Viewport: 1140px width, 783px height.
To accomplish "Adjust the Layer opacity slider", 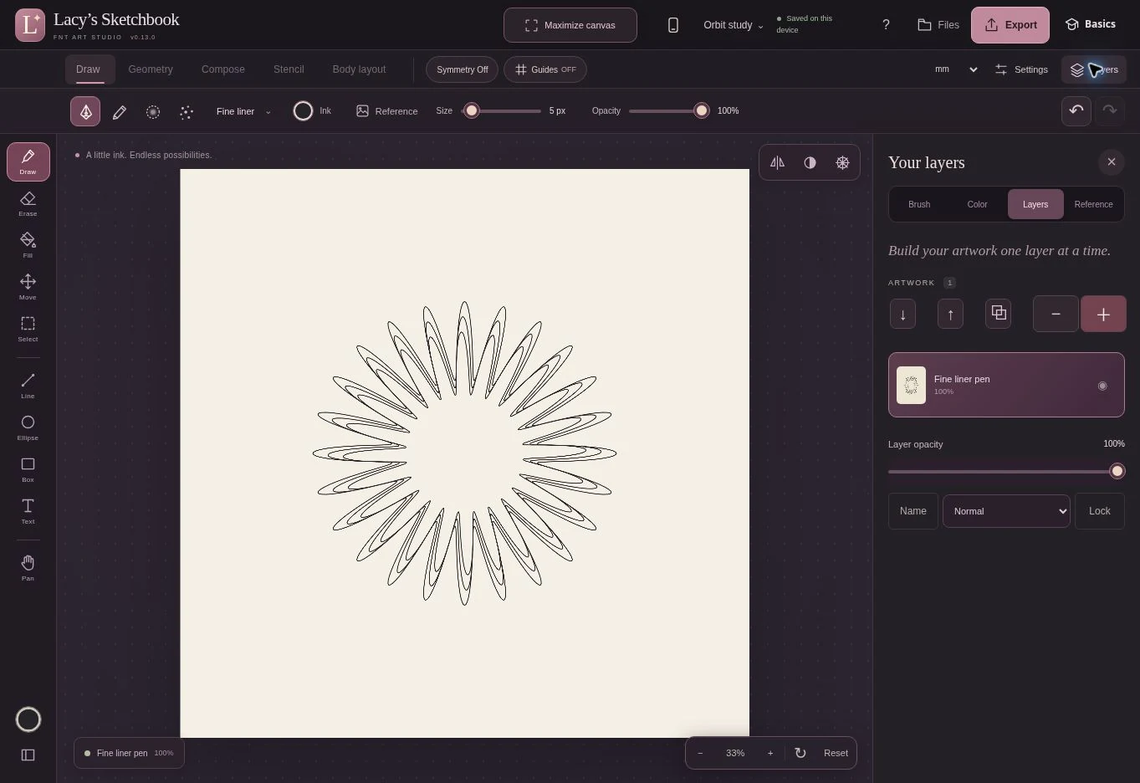I will (1006, 471).
